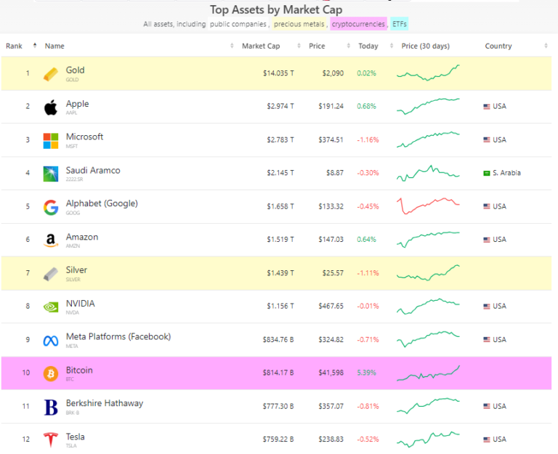Click the Microsoft logo icon
This screenshot has height=454, width=558.
[51, 140]
